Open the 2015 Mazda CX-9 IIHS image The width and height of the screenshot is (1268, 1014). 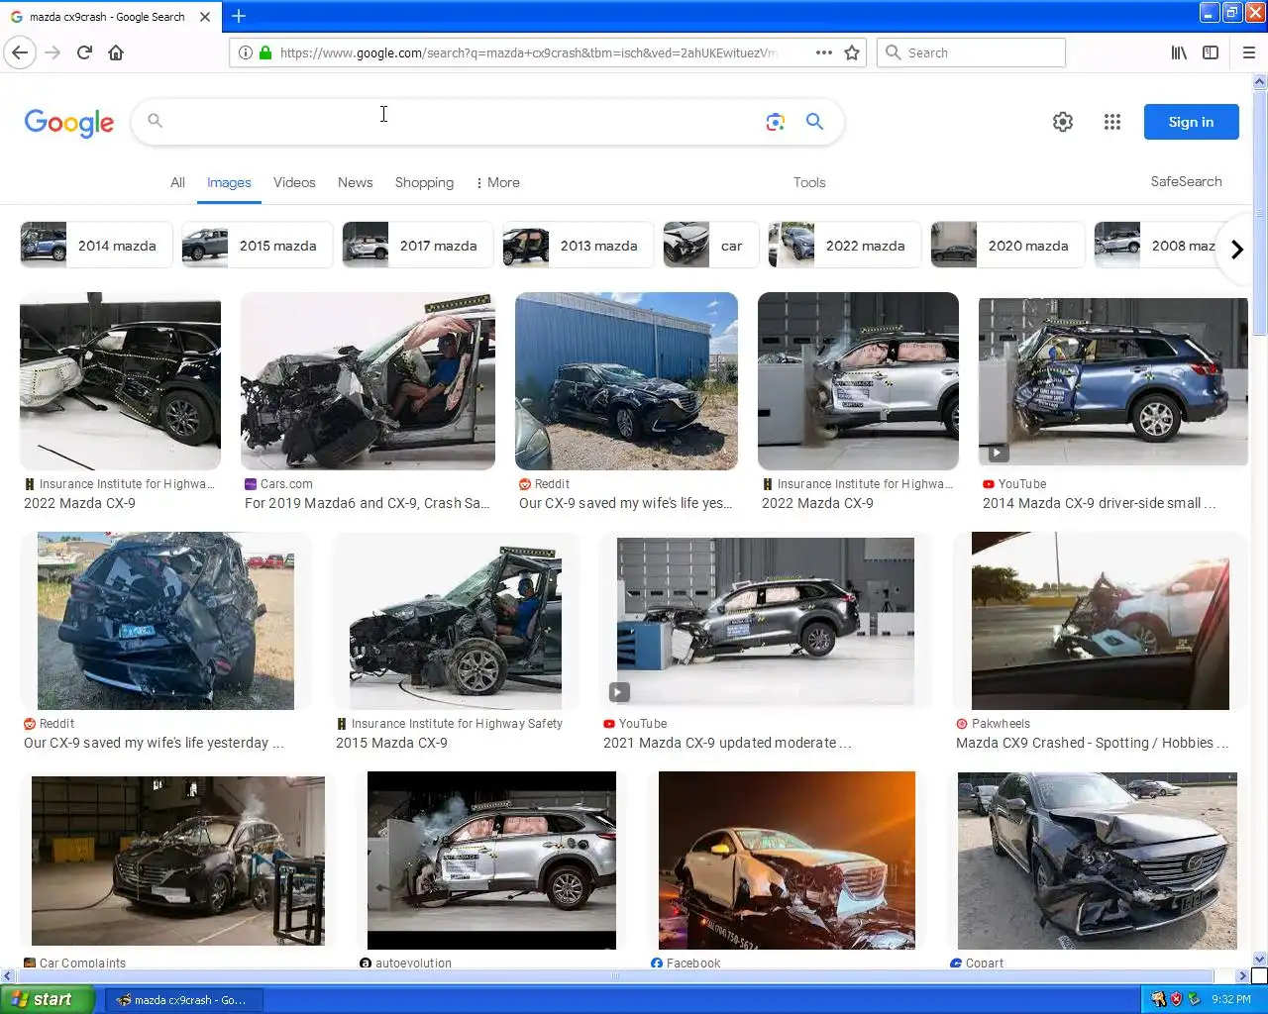[x=456, y=621]
